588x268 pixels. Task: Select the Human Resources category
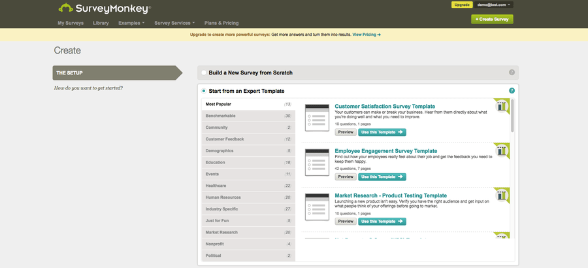248,197
